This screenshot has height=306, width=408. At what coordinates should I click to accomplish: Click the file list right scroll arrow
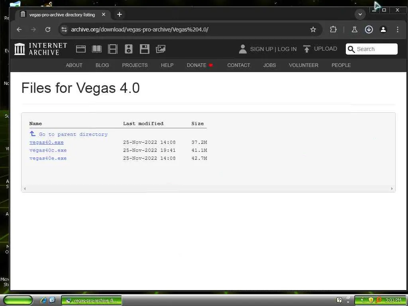point(392,188)
